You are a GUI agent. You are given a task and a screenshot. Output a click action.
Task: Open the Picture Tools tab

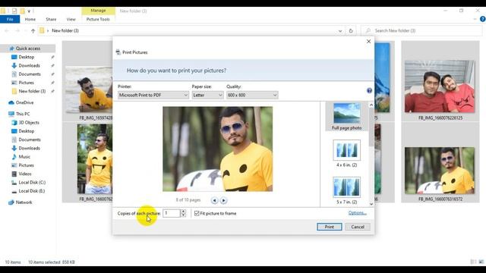coord(98,19)
